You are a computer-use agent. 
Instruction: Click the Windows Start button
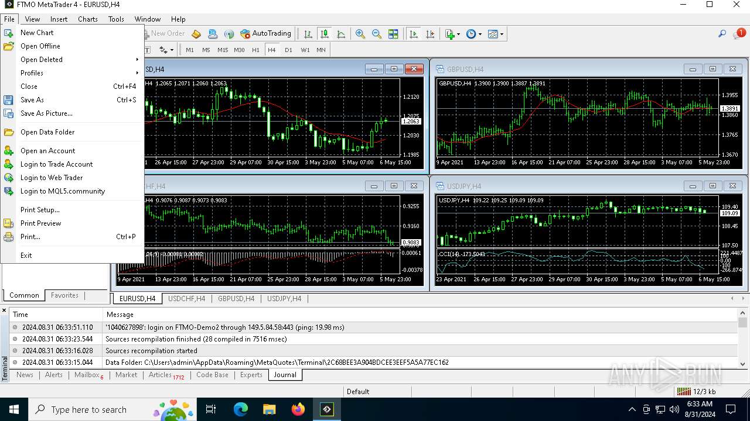[14, 409]
